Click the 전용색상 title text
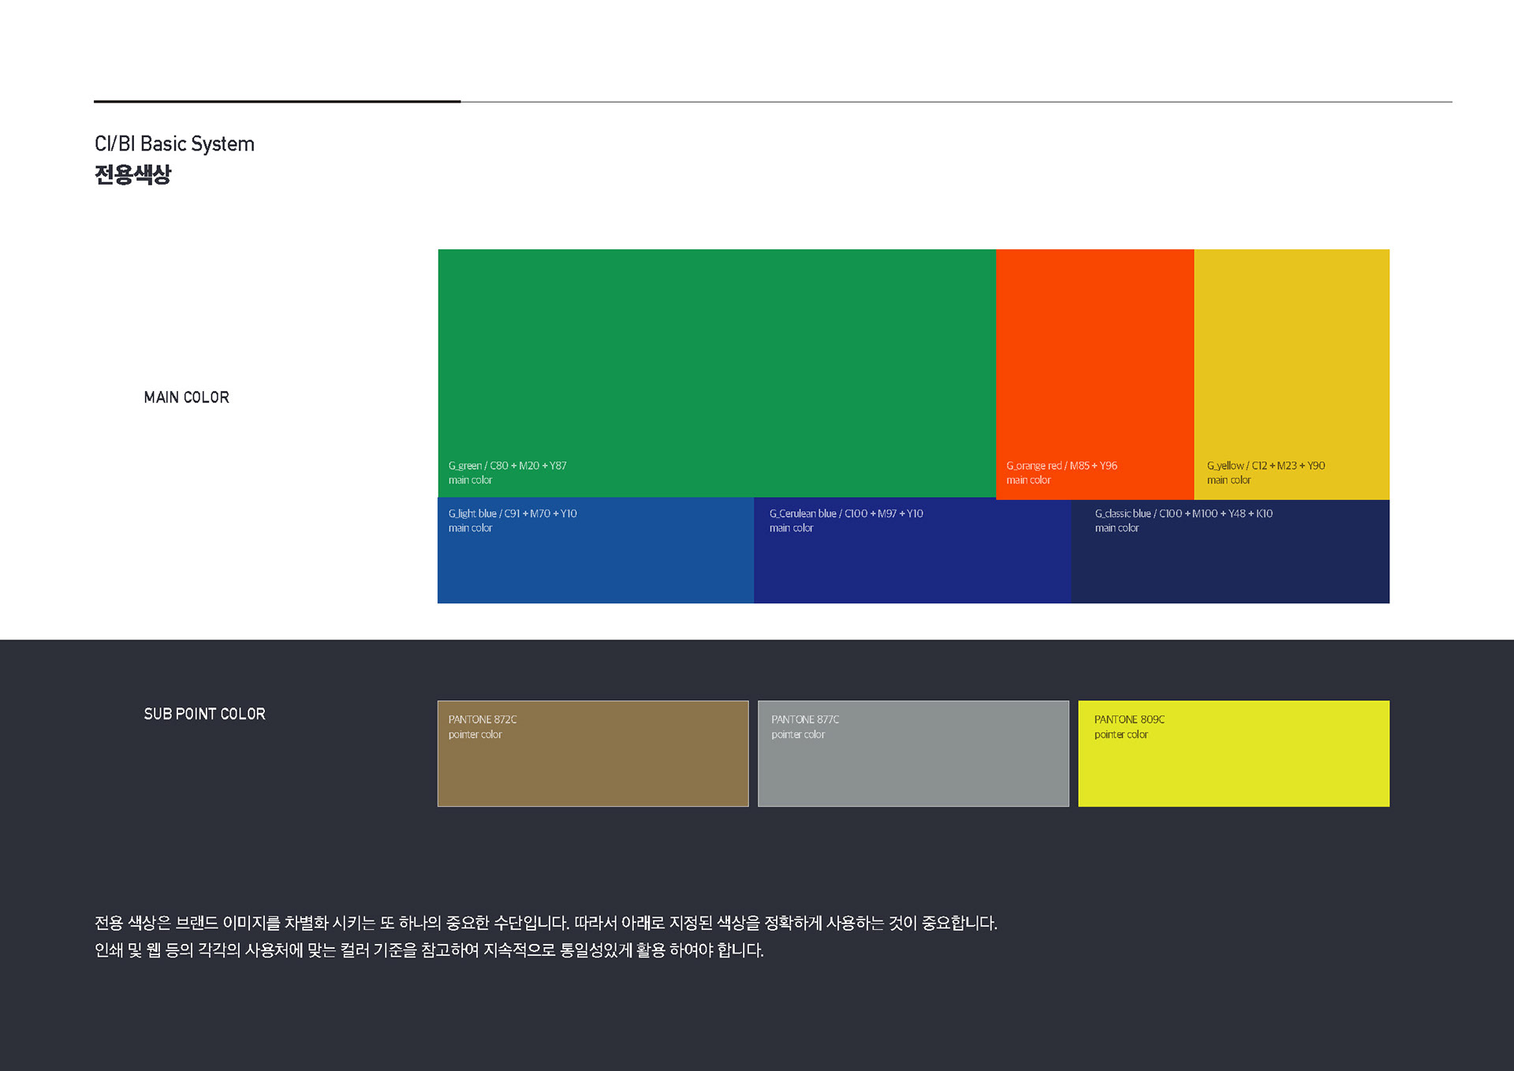1514x1071 pixels. [132, 174]
